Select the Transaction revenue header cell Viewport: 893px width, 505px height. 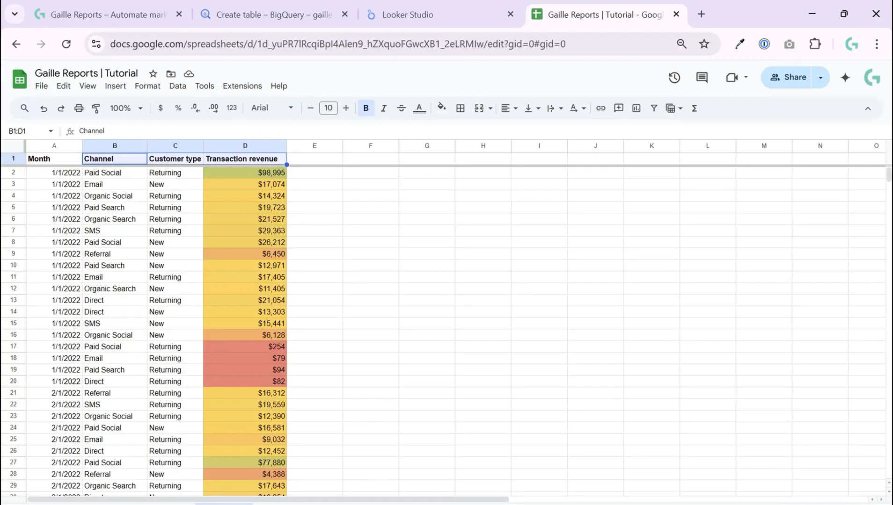coord(245,159)
